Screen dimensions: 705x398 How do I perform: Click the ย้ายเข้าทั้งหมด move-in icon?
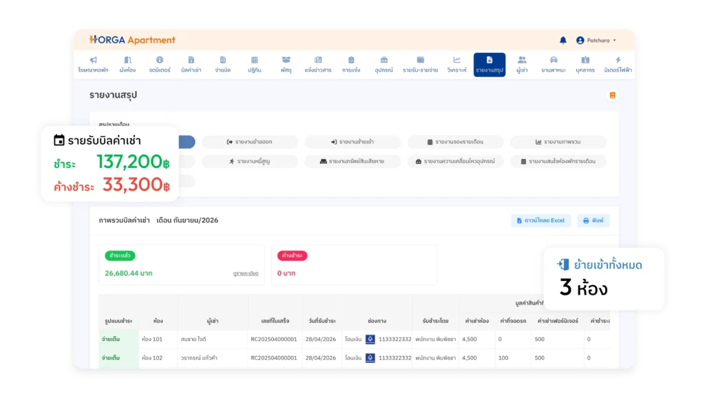563,264
